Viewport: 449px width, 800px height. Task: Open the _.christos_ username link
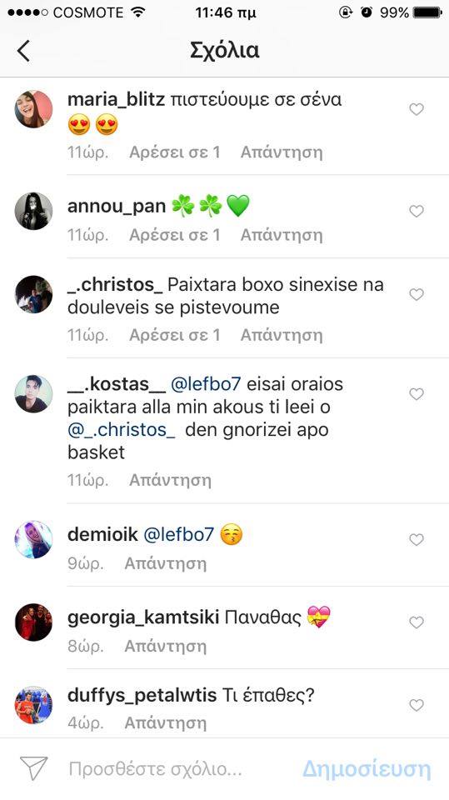(x=115, y=285)
